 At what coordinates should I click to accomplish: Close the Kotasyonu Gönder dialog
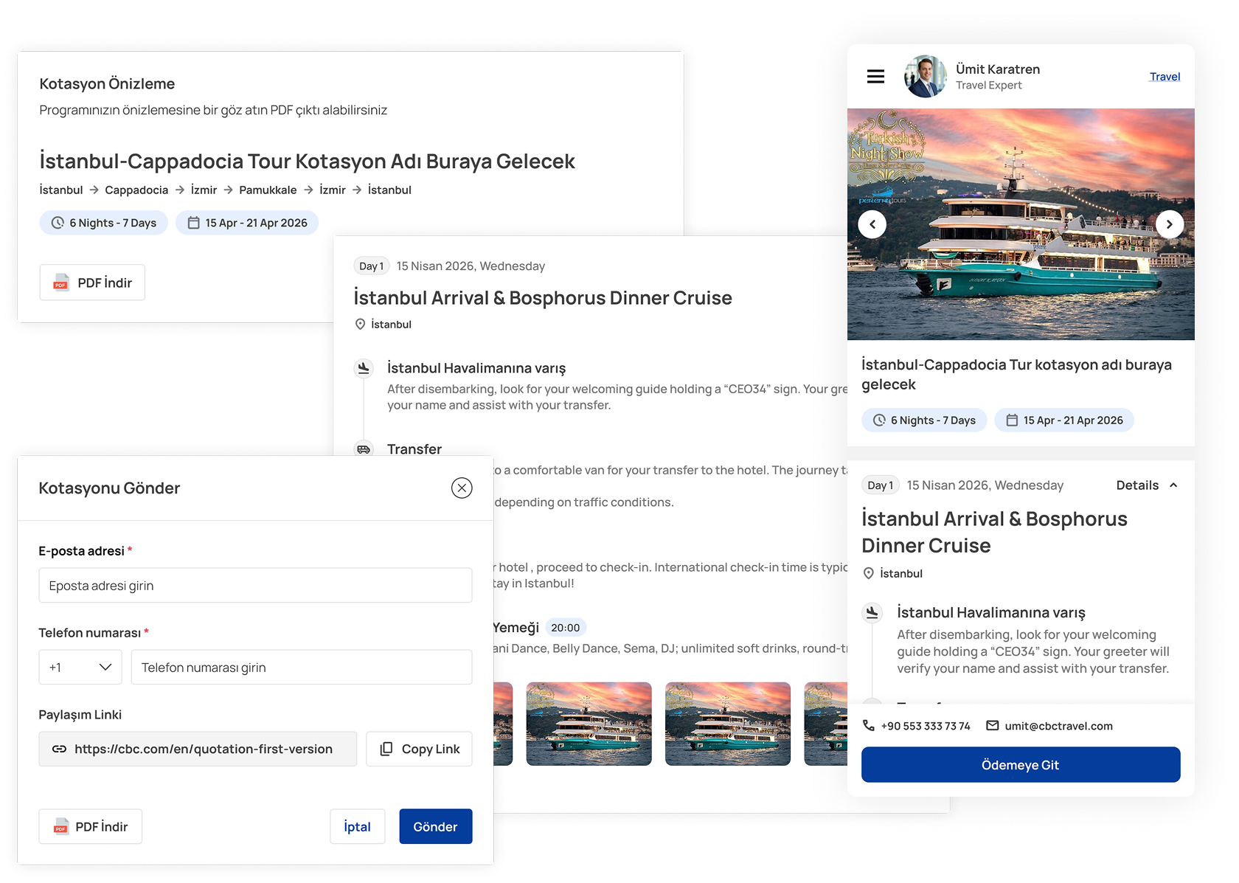click(462, 488)
